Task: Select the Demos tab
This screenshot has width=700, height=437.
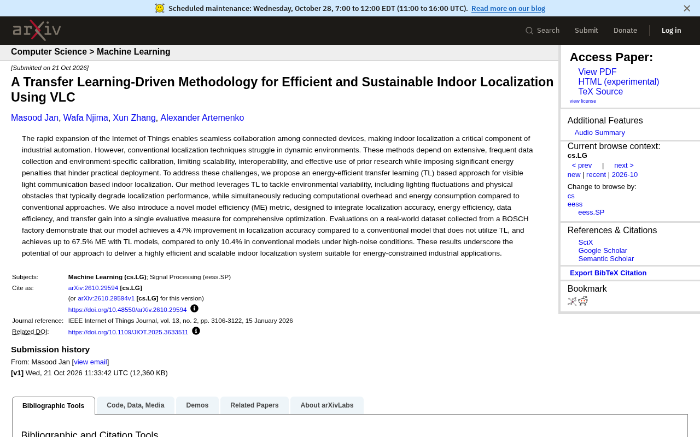Action: (197, 405)
